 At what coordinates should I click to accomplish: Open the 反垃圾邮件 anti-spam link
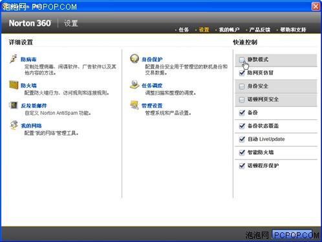click(34, 106)
